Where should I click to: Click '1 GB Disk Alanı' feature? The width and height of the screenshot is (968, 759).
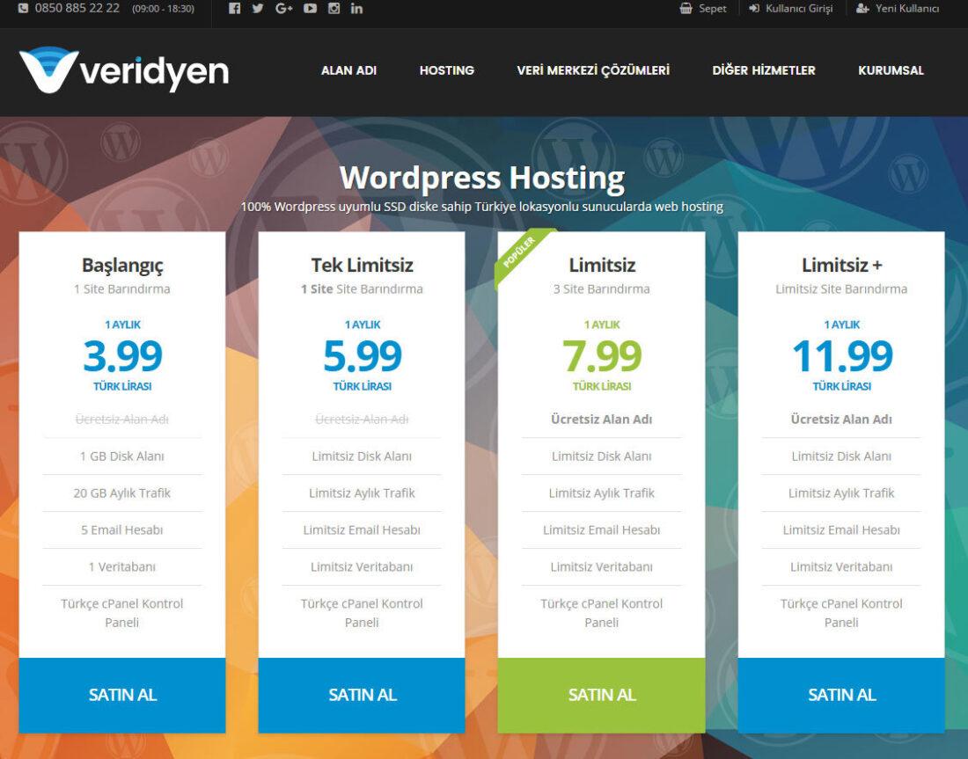pyautogui.click(x=122, y=456)
